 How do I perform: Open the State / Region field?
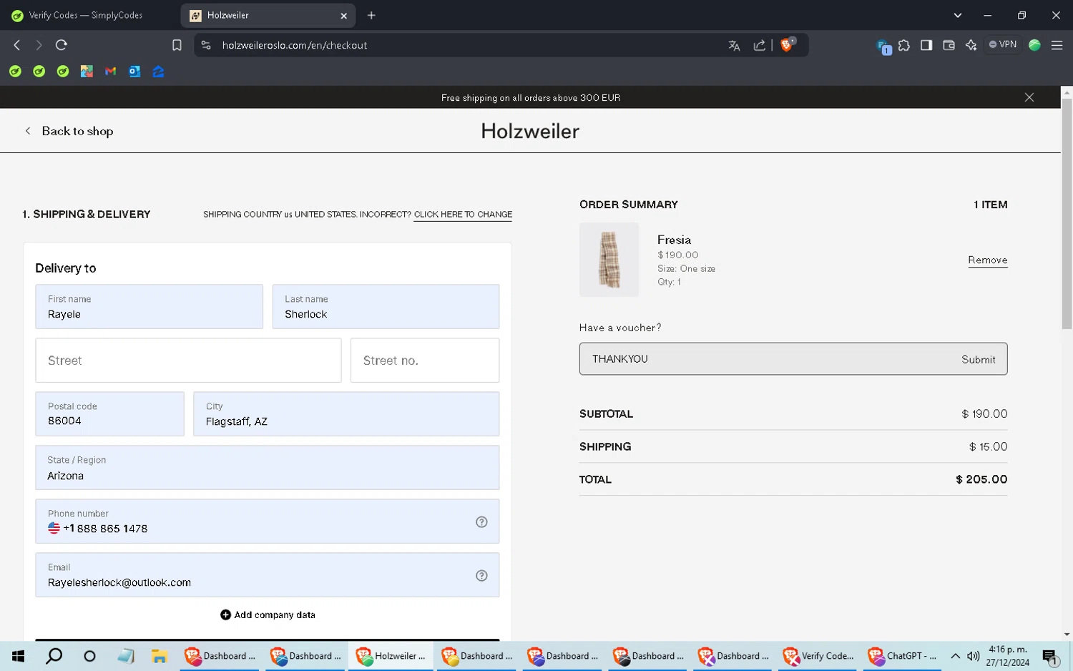coord(268,468)
